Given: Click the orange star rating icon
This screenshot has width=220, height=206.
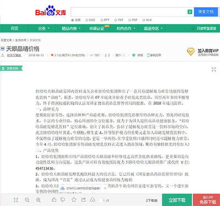Looking at the screenshot, I should click(x=52, y=55).
